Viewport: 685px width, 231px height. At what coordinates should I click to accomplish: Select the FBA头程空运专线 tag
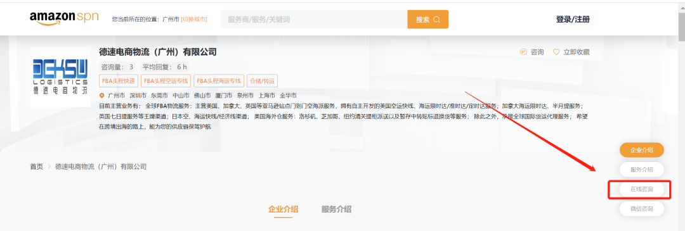pyautogui.click(x=166, y=80)
